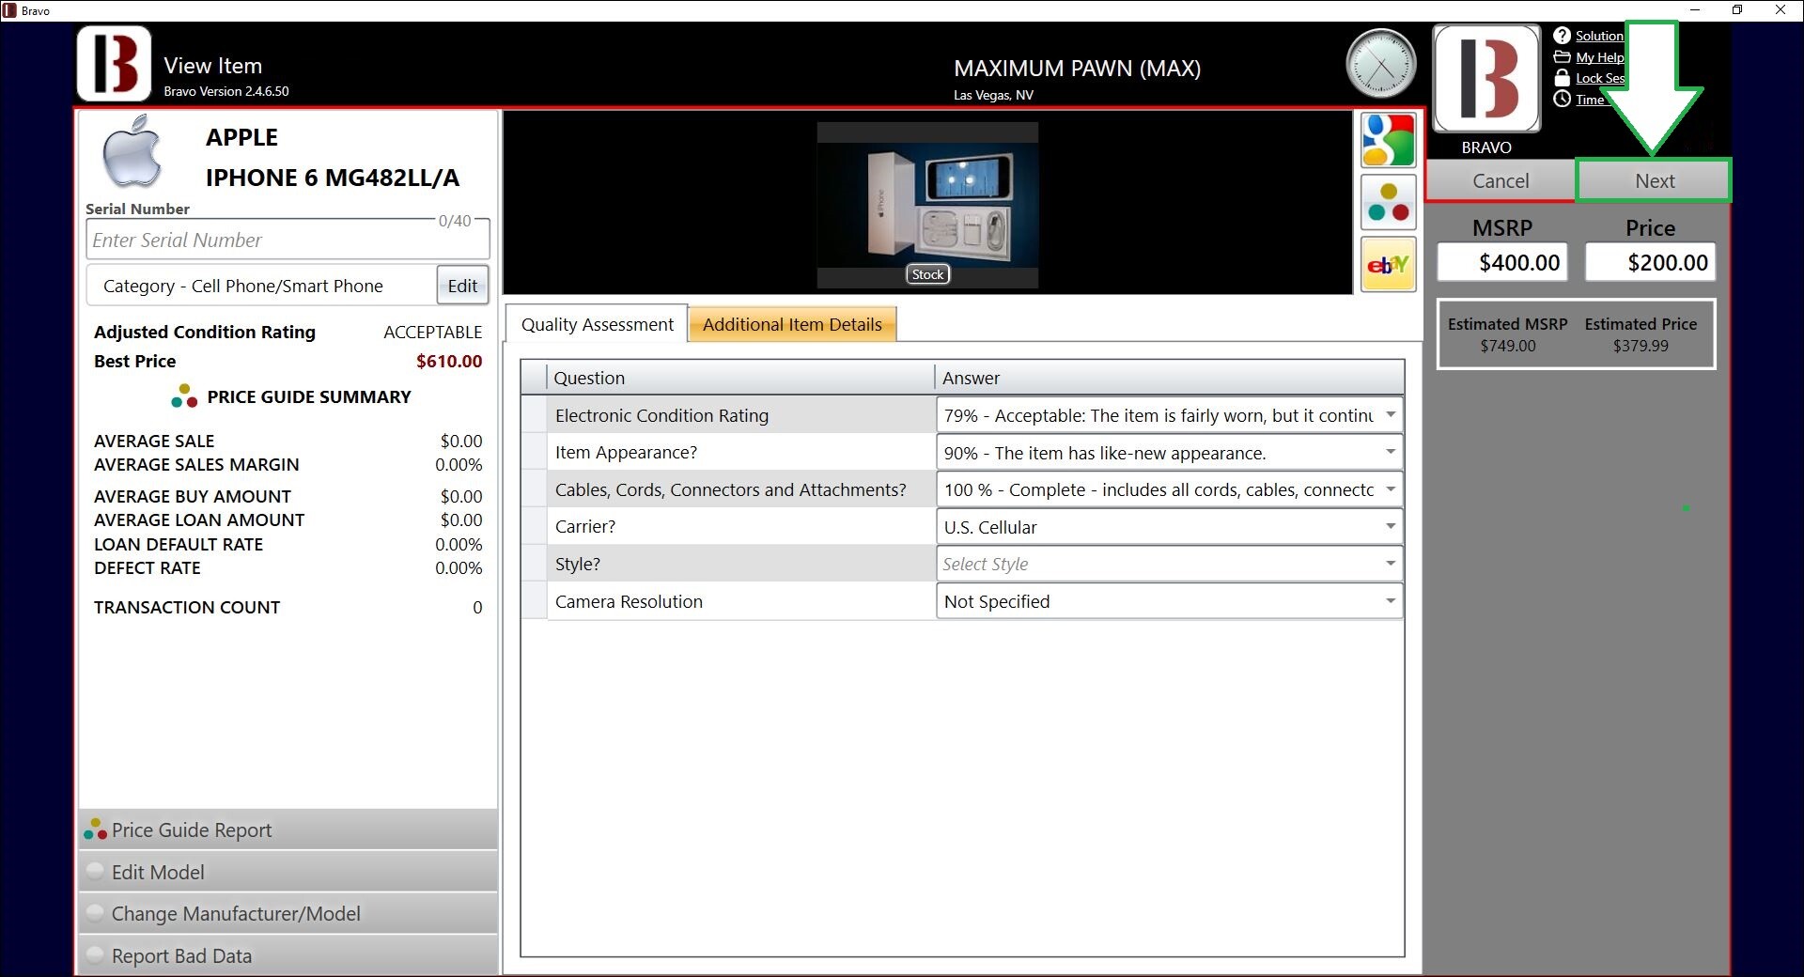The image size is (1804, 977).
Task: Click the Cancel button
Action: 1501,180
